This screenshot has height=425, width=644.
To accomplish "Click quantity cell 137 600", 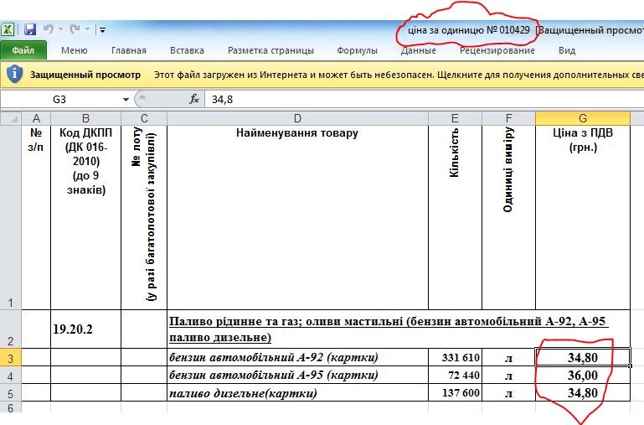I will click(455, 393).
